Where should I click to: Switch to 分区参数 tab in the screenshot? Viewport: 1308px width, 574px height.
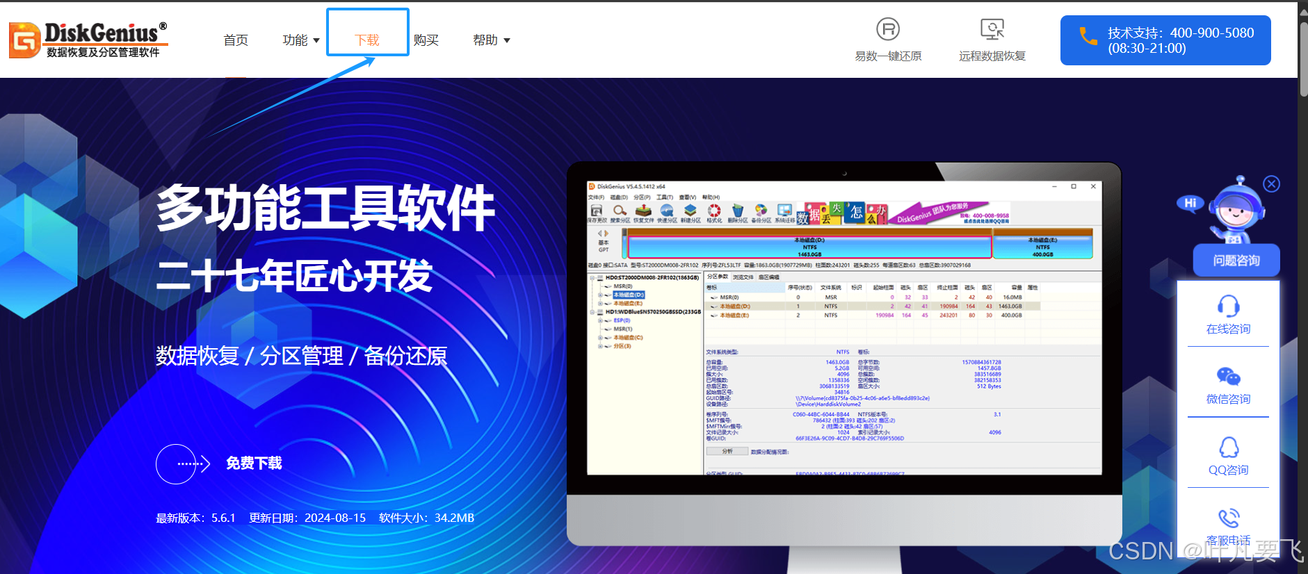point(717,277)
